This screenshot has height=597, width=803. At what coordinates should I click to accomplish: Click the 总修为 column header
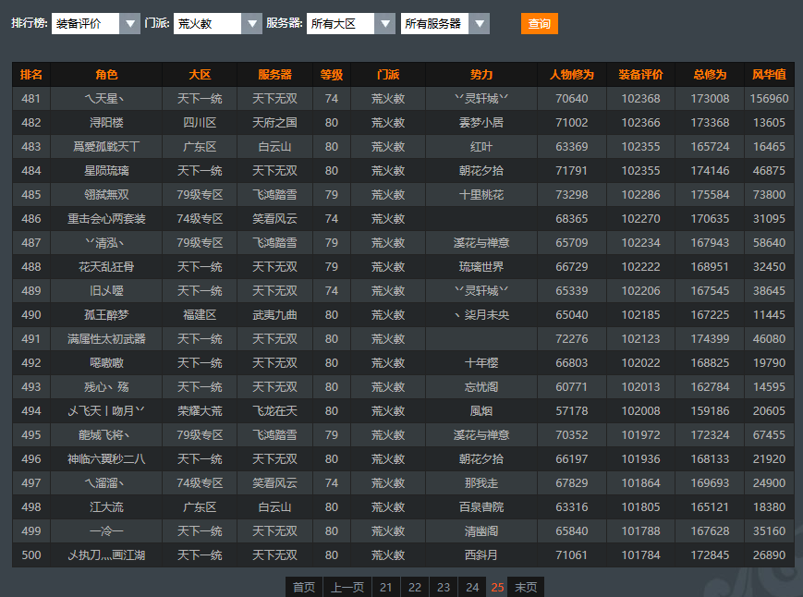pos(710,75)
